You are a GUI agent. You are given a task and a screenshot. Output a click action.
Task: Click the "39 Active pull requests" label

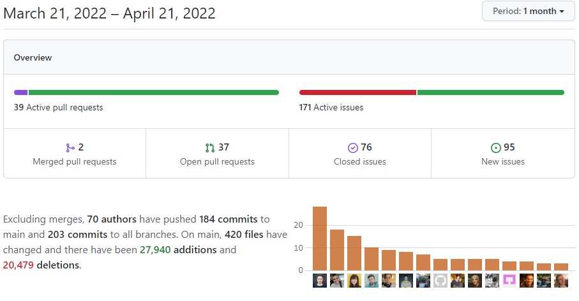[x=58, y=107]
